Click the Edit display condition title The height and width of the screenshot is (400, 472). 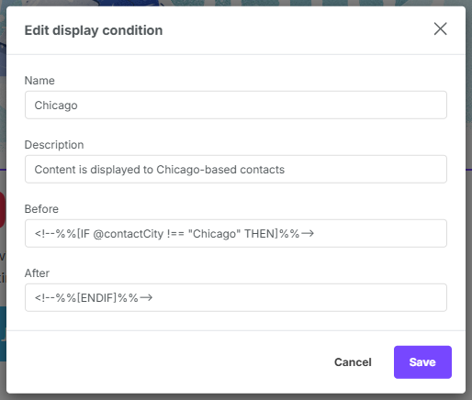pos(94,30)
